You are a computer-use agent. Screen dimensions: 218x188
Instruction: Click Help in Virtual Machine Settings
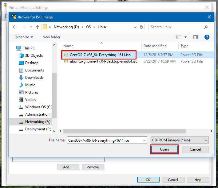[198, 180]
